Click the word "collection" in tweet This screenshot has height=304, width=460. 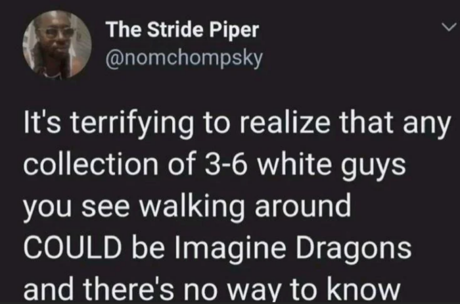point(91,165)
